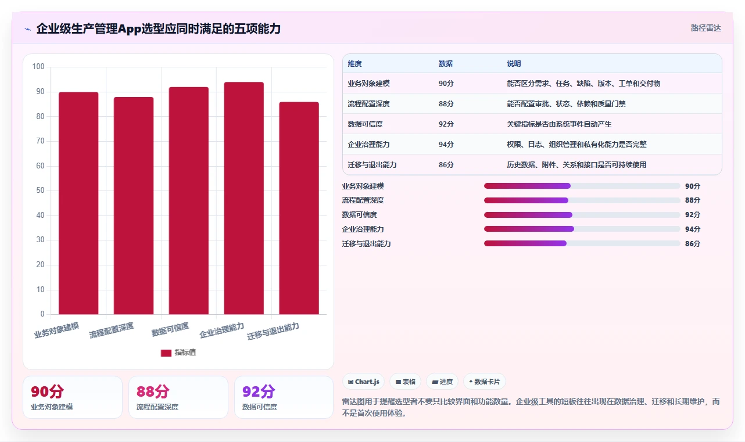Open the 88分 流程配置深度 card
745x442 pixels.
178,397
